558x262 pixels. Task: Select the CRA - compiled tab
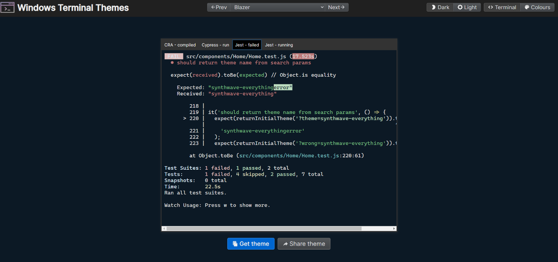pos(180,45)
